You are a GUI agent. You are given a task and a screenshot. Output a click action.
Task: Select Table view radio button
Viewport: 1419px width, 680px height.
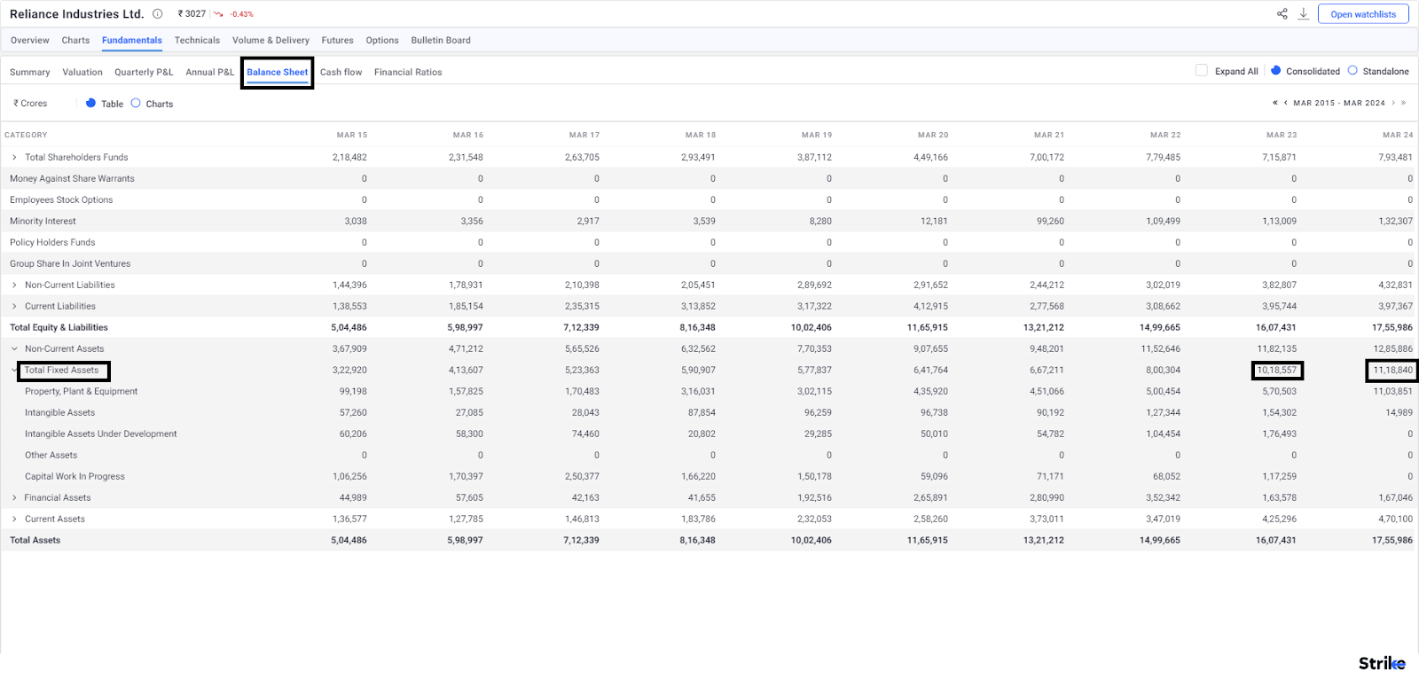point(90,103)
